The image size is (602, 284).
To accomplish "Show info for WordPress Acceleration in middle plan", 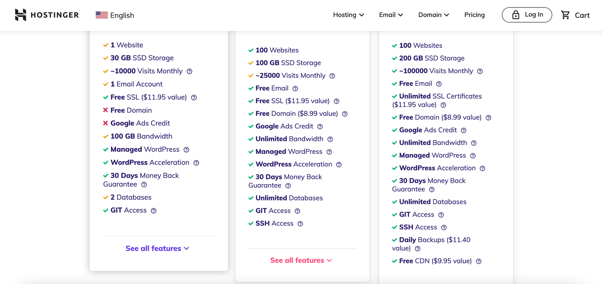I will (339, 165).
